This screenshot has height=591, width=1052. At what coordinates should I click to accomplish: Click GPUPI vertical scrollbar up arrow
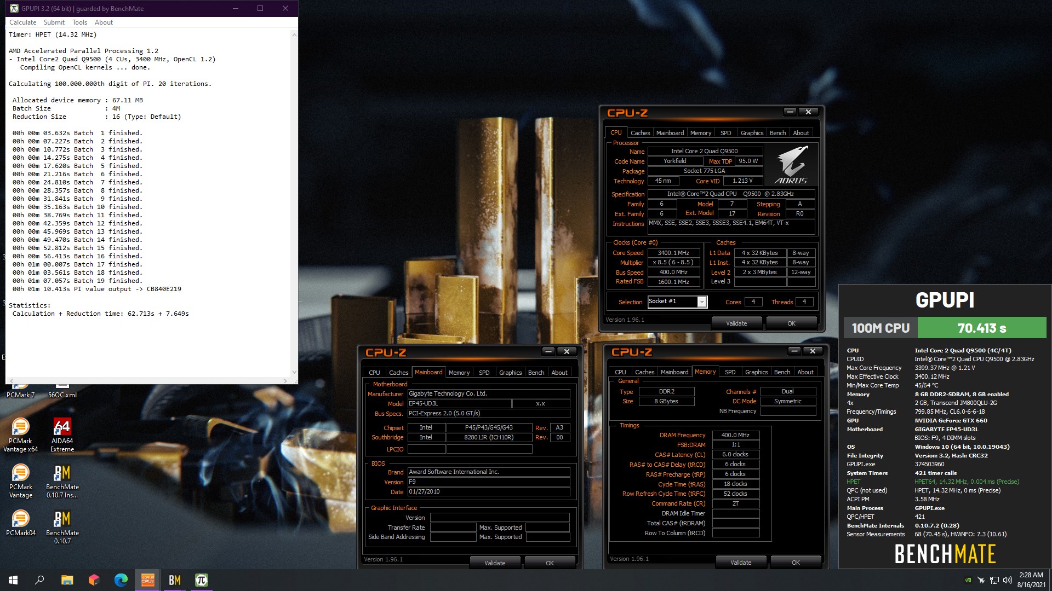point(294,35)
